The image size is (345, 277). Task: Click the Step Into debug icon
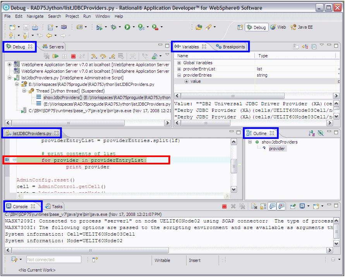(94, 56)
